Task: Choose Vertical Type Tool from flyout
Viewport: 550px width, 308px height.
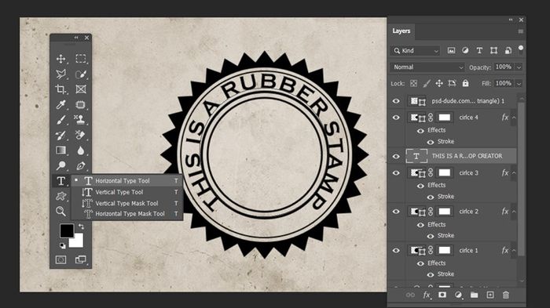Action: point(126,192)
